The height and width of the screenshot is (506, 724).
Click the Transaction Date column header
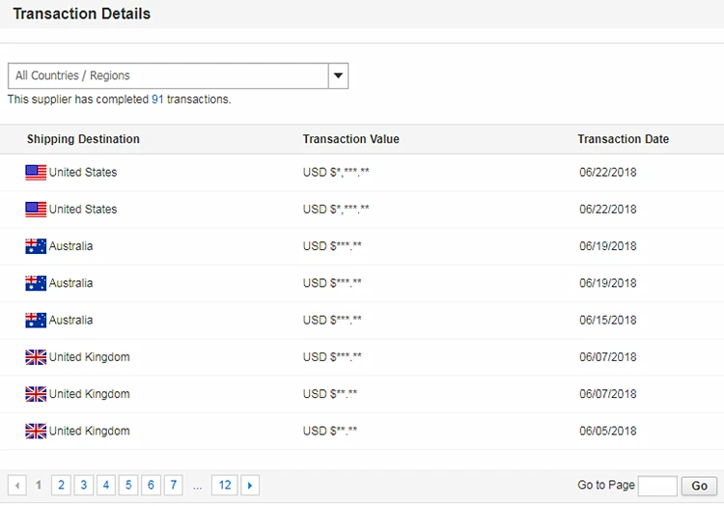tap(623, 139)
